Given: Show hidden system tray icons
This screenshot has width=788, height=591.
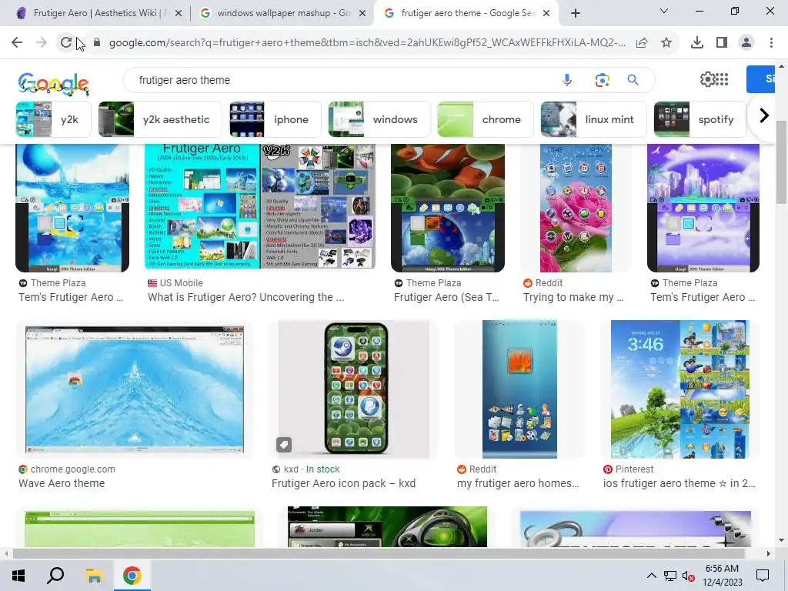Looking at the screenshot, I should coord(651,576).
